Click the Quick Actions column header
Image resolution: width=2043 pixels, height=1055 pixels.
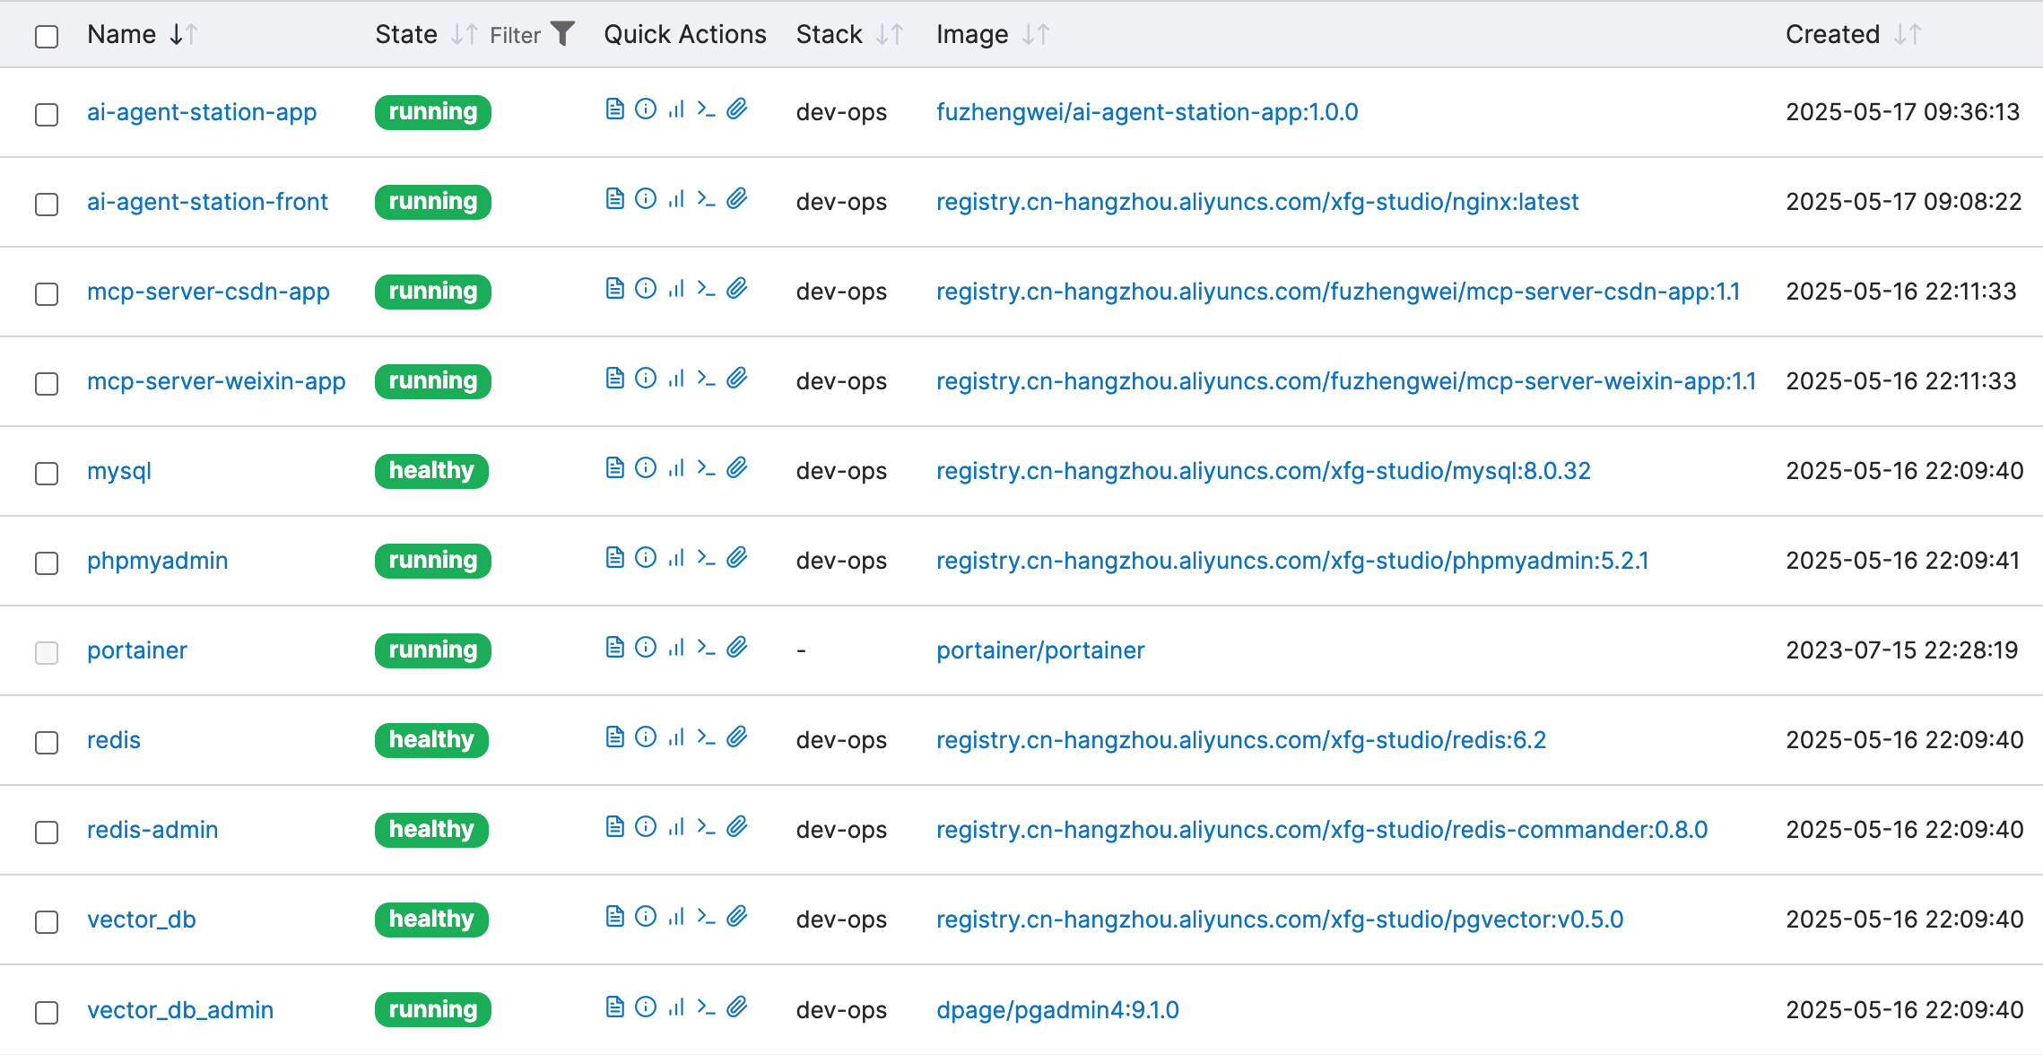(x=685, y=34)
